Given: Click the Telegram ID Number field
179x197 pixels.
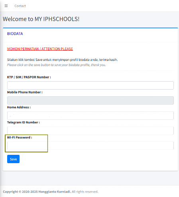Looking at the screenshot, I should (x=90, y=131).
